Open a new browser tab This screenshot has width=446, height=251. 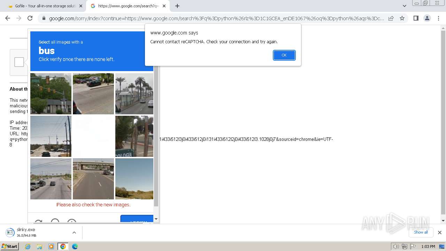tap(177, 6)
